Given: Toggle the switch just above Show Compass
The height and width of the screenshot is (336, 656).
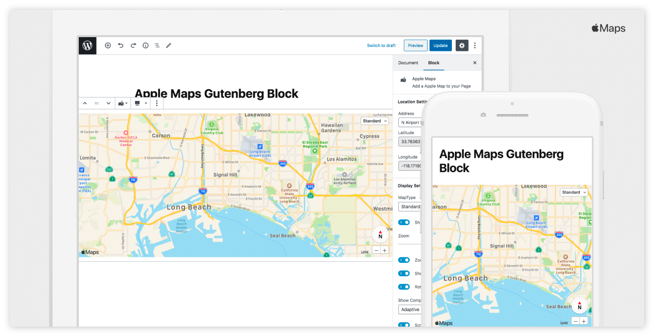Looking at the screenshot, I should [x=404, y=287].
